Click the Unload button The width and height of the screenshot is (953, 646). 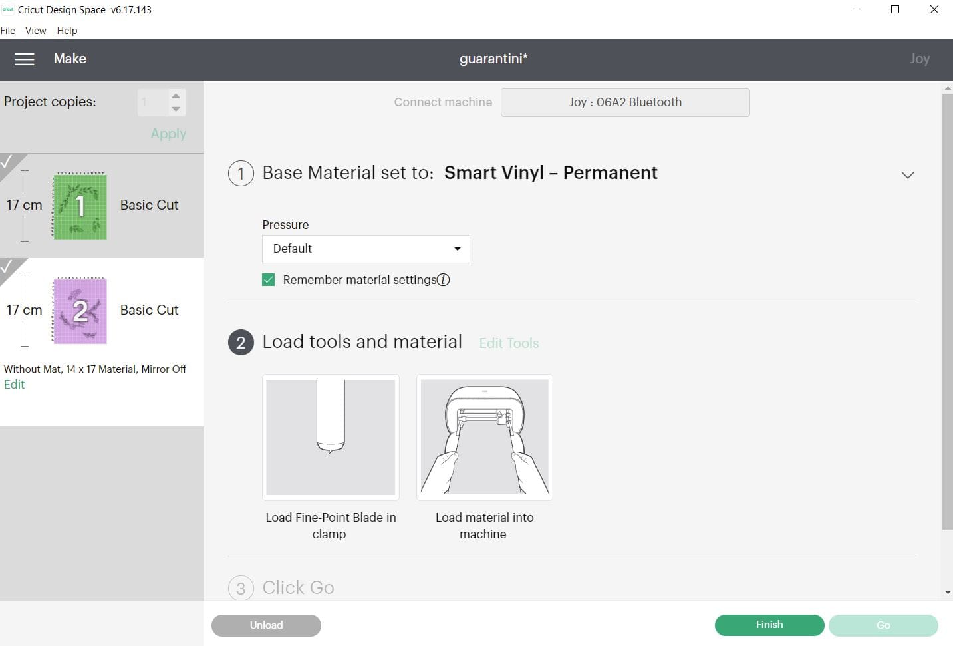pyautogui.click(x=266, y=625)
